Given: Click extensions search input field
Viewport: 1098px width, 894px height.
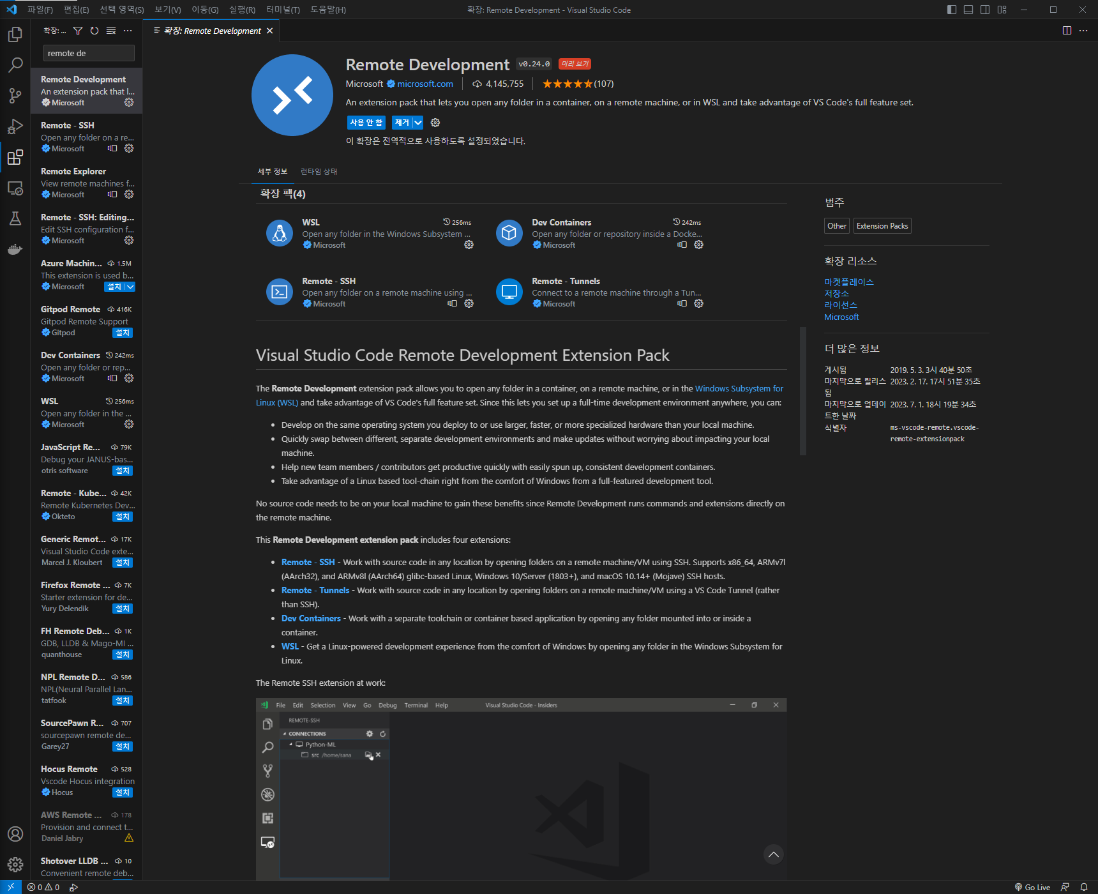Looking at the screenshot, I should (x=89, y=53).
